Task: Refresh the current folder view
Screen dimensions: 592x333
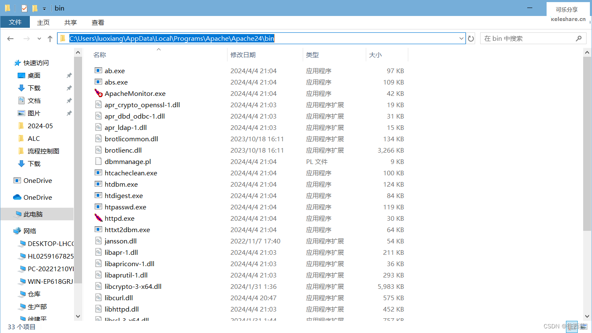Action: pyautogui.click(x=471, y=39)
